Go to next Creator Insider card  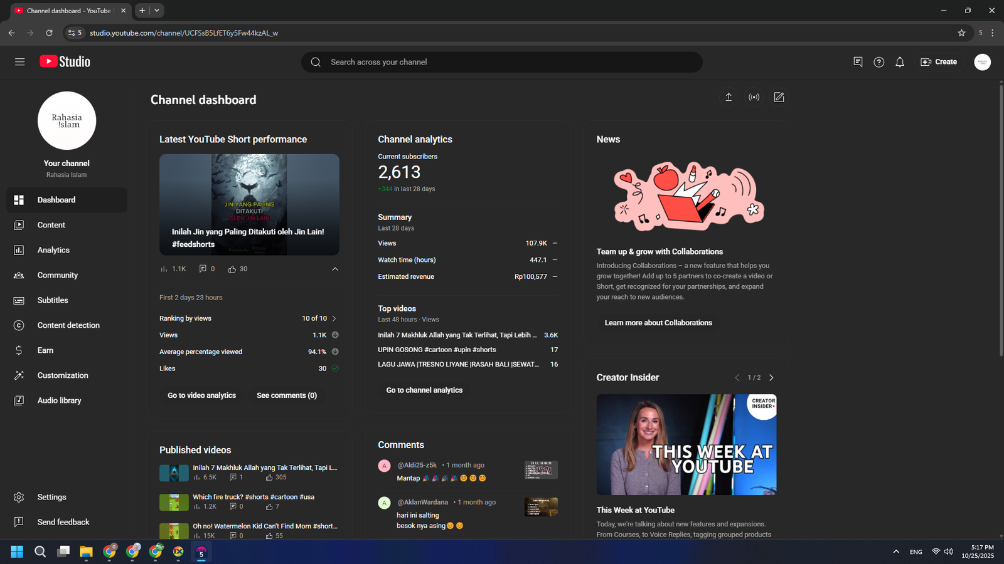pos(771,378)
